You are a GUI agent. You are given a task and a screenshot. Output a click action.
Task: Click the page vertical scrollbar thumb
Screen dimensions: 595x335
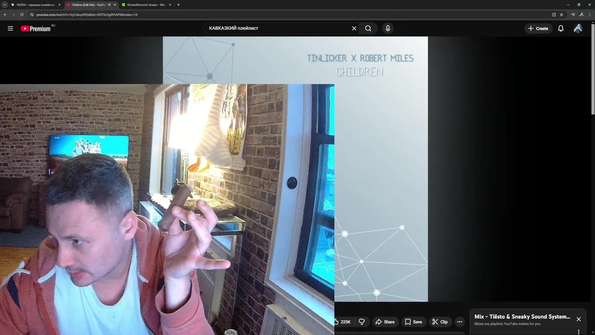(x=593, y=69)
